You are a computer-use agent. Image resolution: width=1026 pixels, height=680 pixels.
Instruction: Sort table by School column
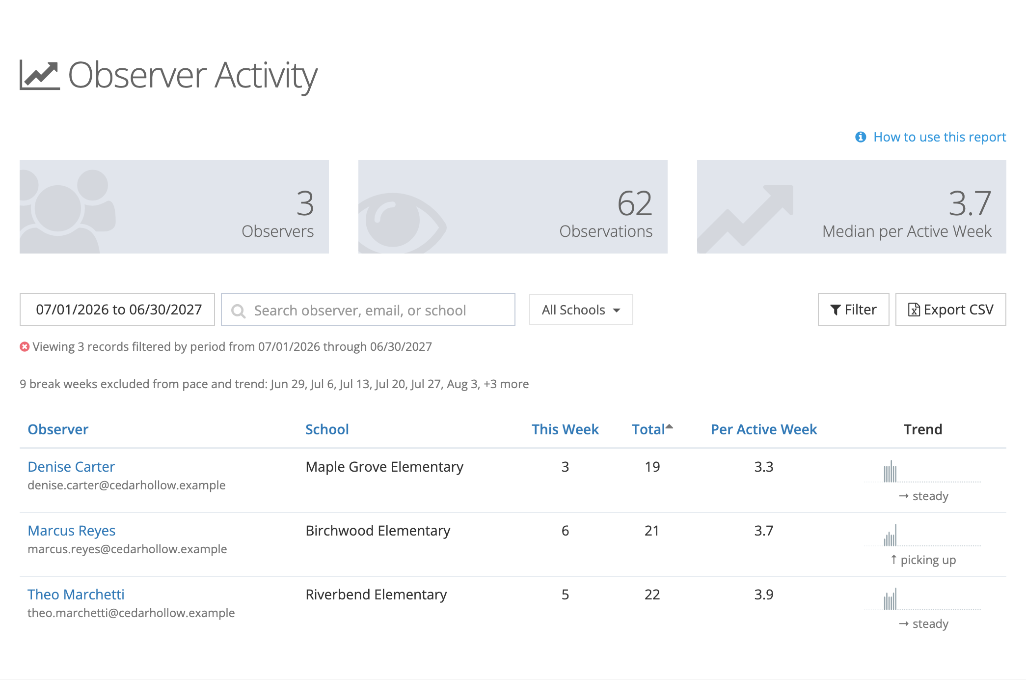[x=327, y=429]
